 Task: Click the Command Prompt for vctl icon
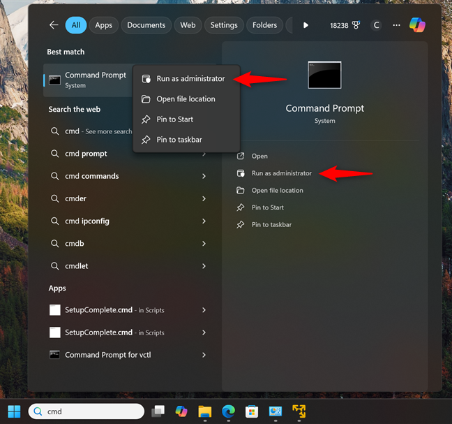pyautogui.click(x=55, y=355)
